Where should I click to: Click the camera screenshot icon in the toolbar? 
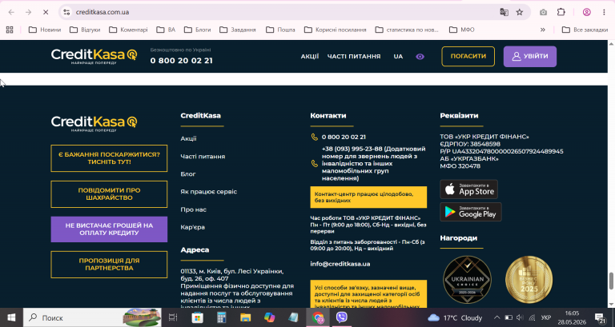coord(543,12)
